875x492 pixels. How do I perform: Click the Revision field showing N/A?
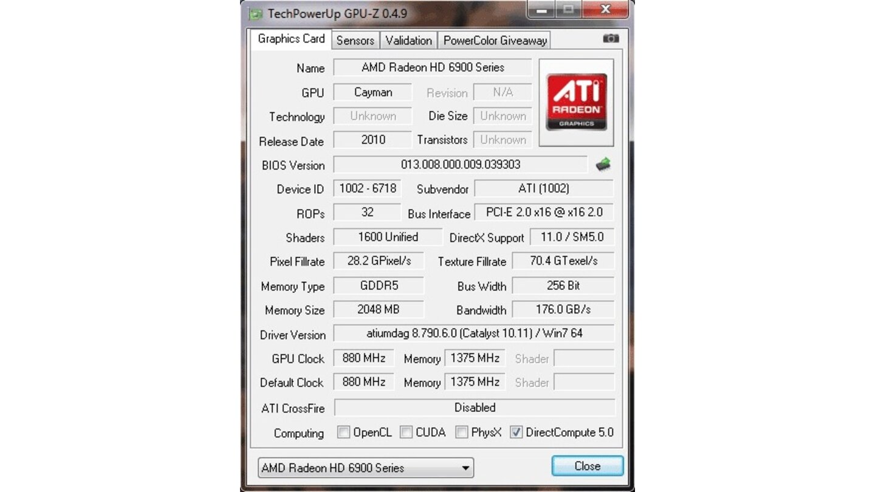point(503,92)
